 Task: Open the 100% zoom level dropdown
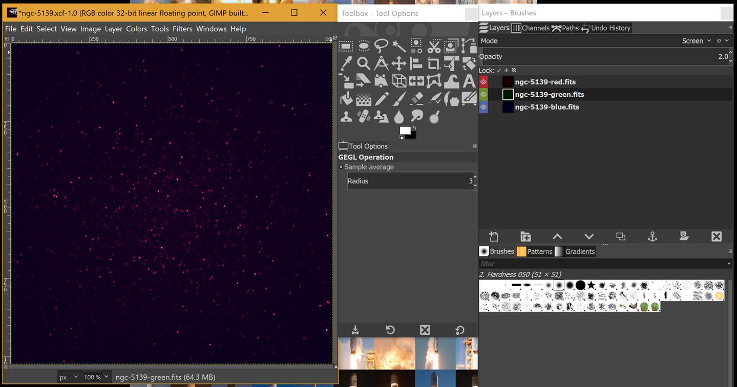click(97, 377)
